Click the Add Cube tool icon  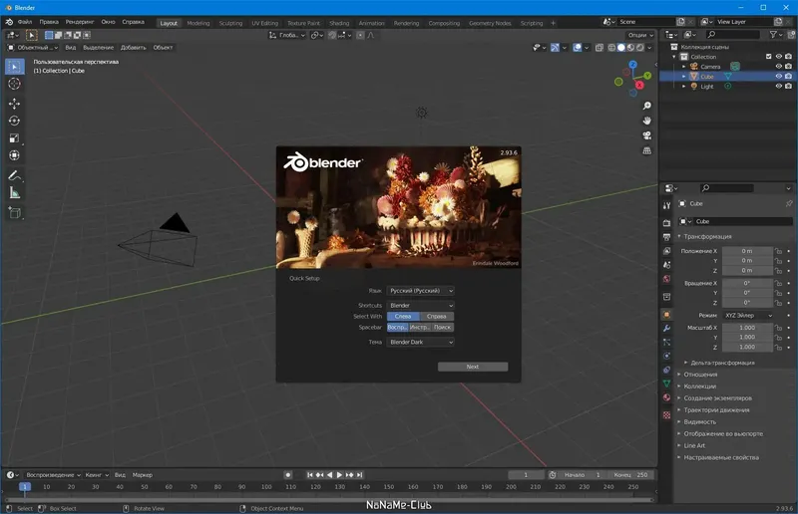point(15,212)
